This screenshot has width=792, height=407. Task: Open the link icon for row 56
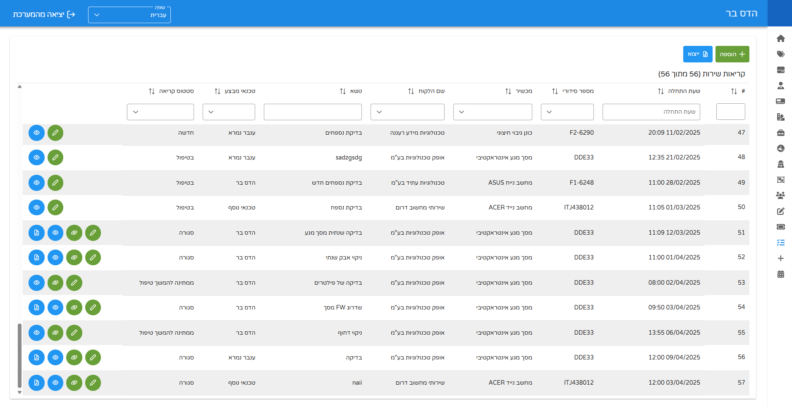click(x=74, y=357)
